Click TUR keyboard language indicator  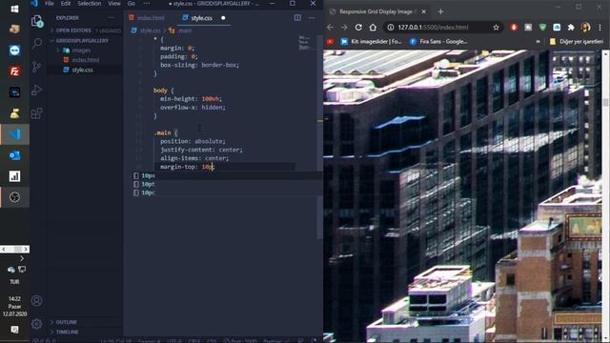point(14,282)
